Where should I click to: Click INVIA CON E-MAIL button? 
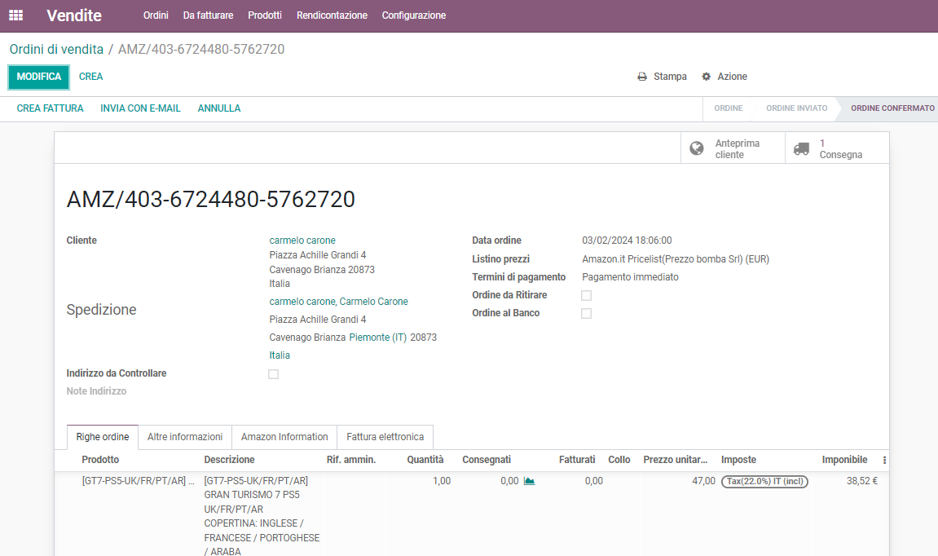click(141, 108)
